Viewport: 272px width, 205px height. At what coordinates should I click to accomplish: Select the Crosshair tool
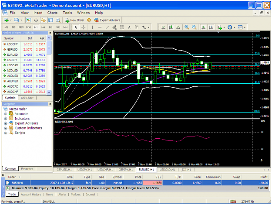pyautogui.click(x=83, y=27)
